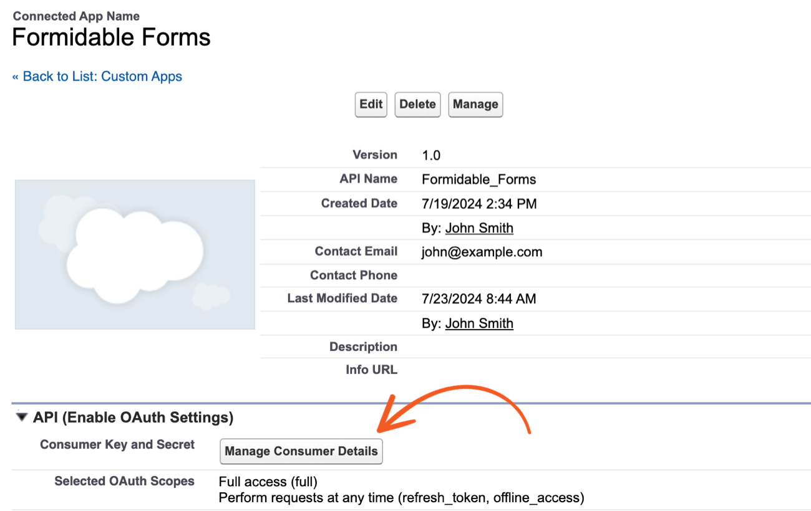Click the Connected App Name label
The image size is (811, 511).
[76, 16]
